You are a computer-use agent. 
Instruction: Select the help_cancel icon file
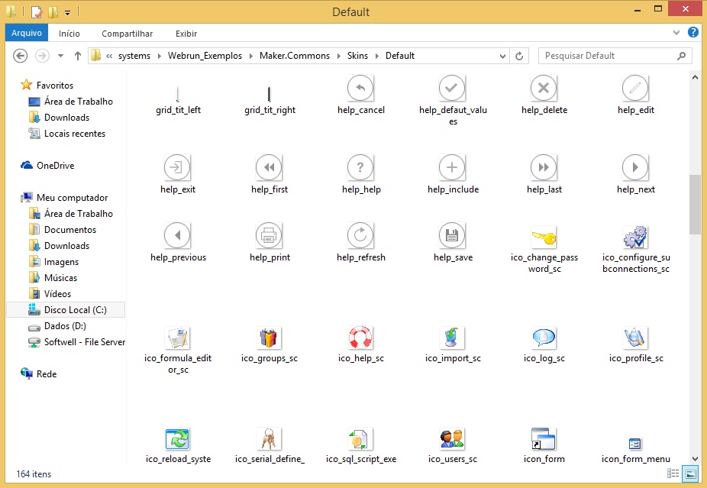[x=360, y=89]
